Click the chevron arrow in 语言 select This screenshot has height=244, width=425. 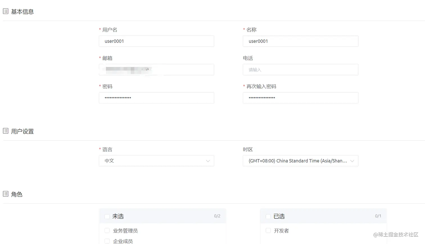208,161
